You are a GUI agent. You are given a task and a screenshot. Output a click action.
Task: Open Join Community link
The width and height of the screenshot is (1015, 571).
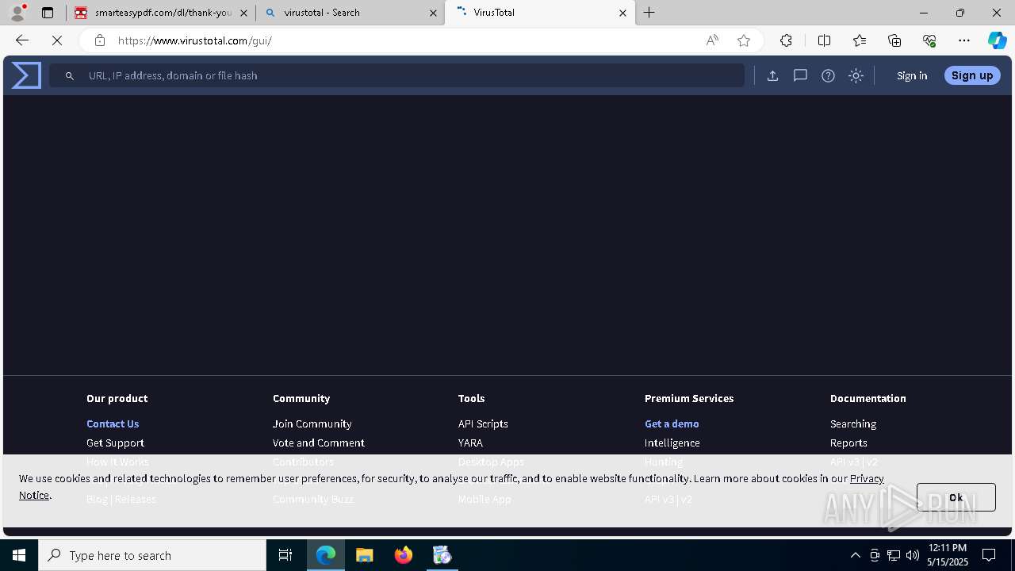[312, 423]
